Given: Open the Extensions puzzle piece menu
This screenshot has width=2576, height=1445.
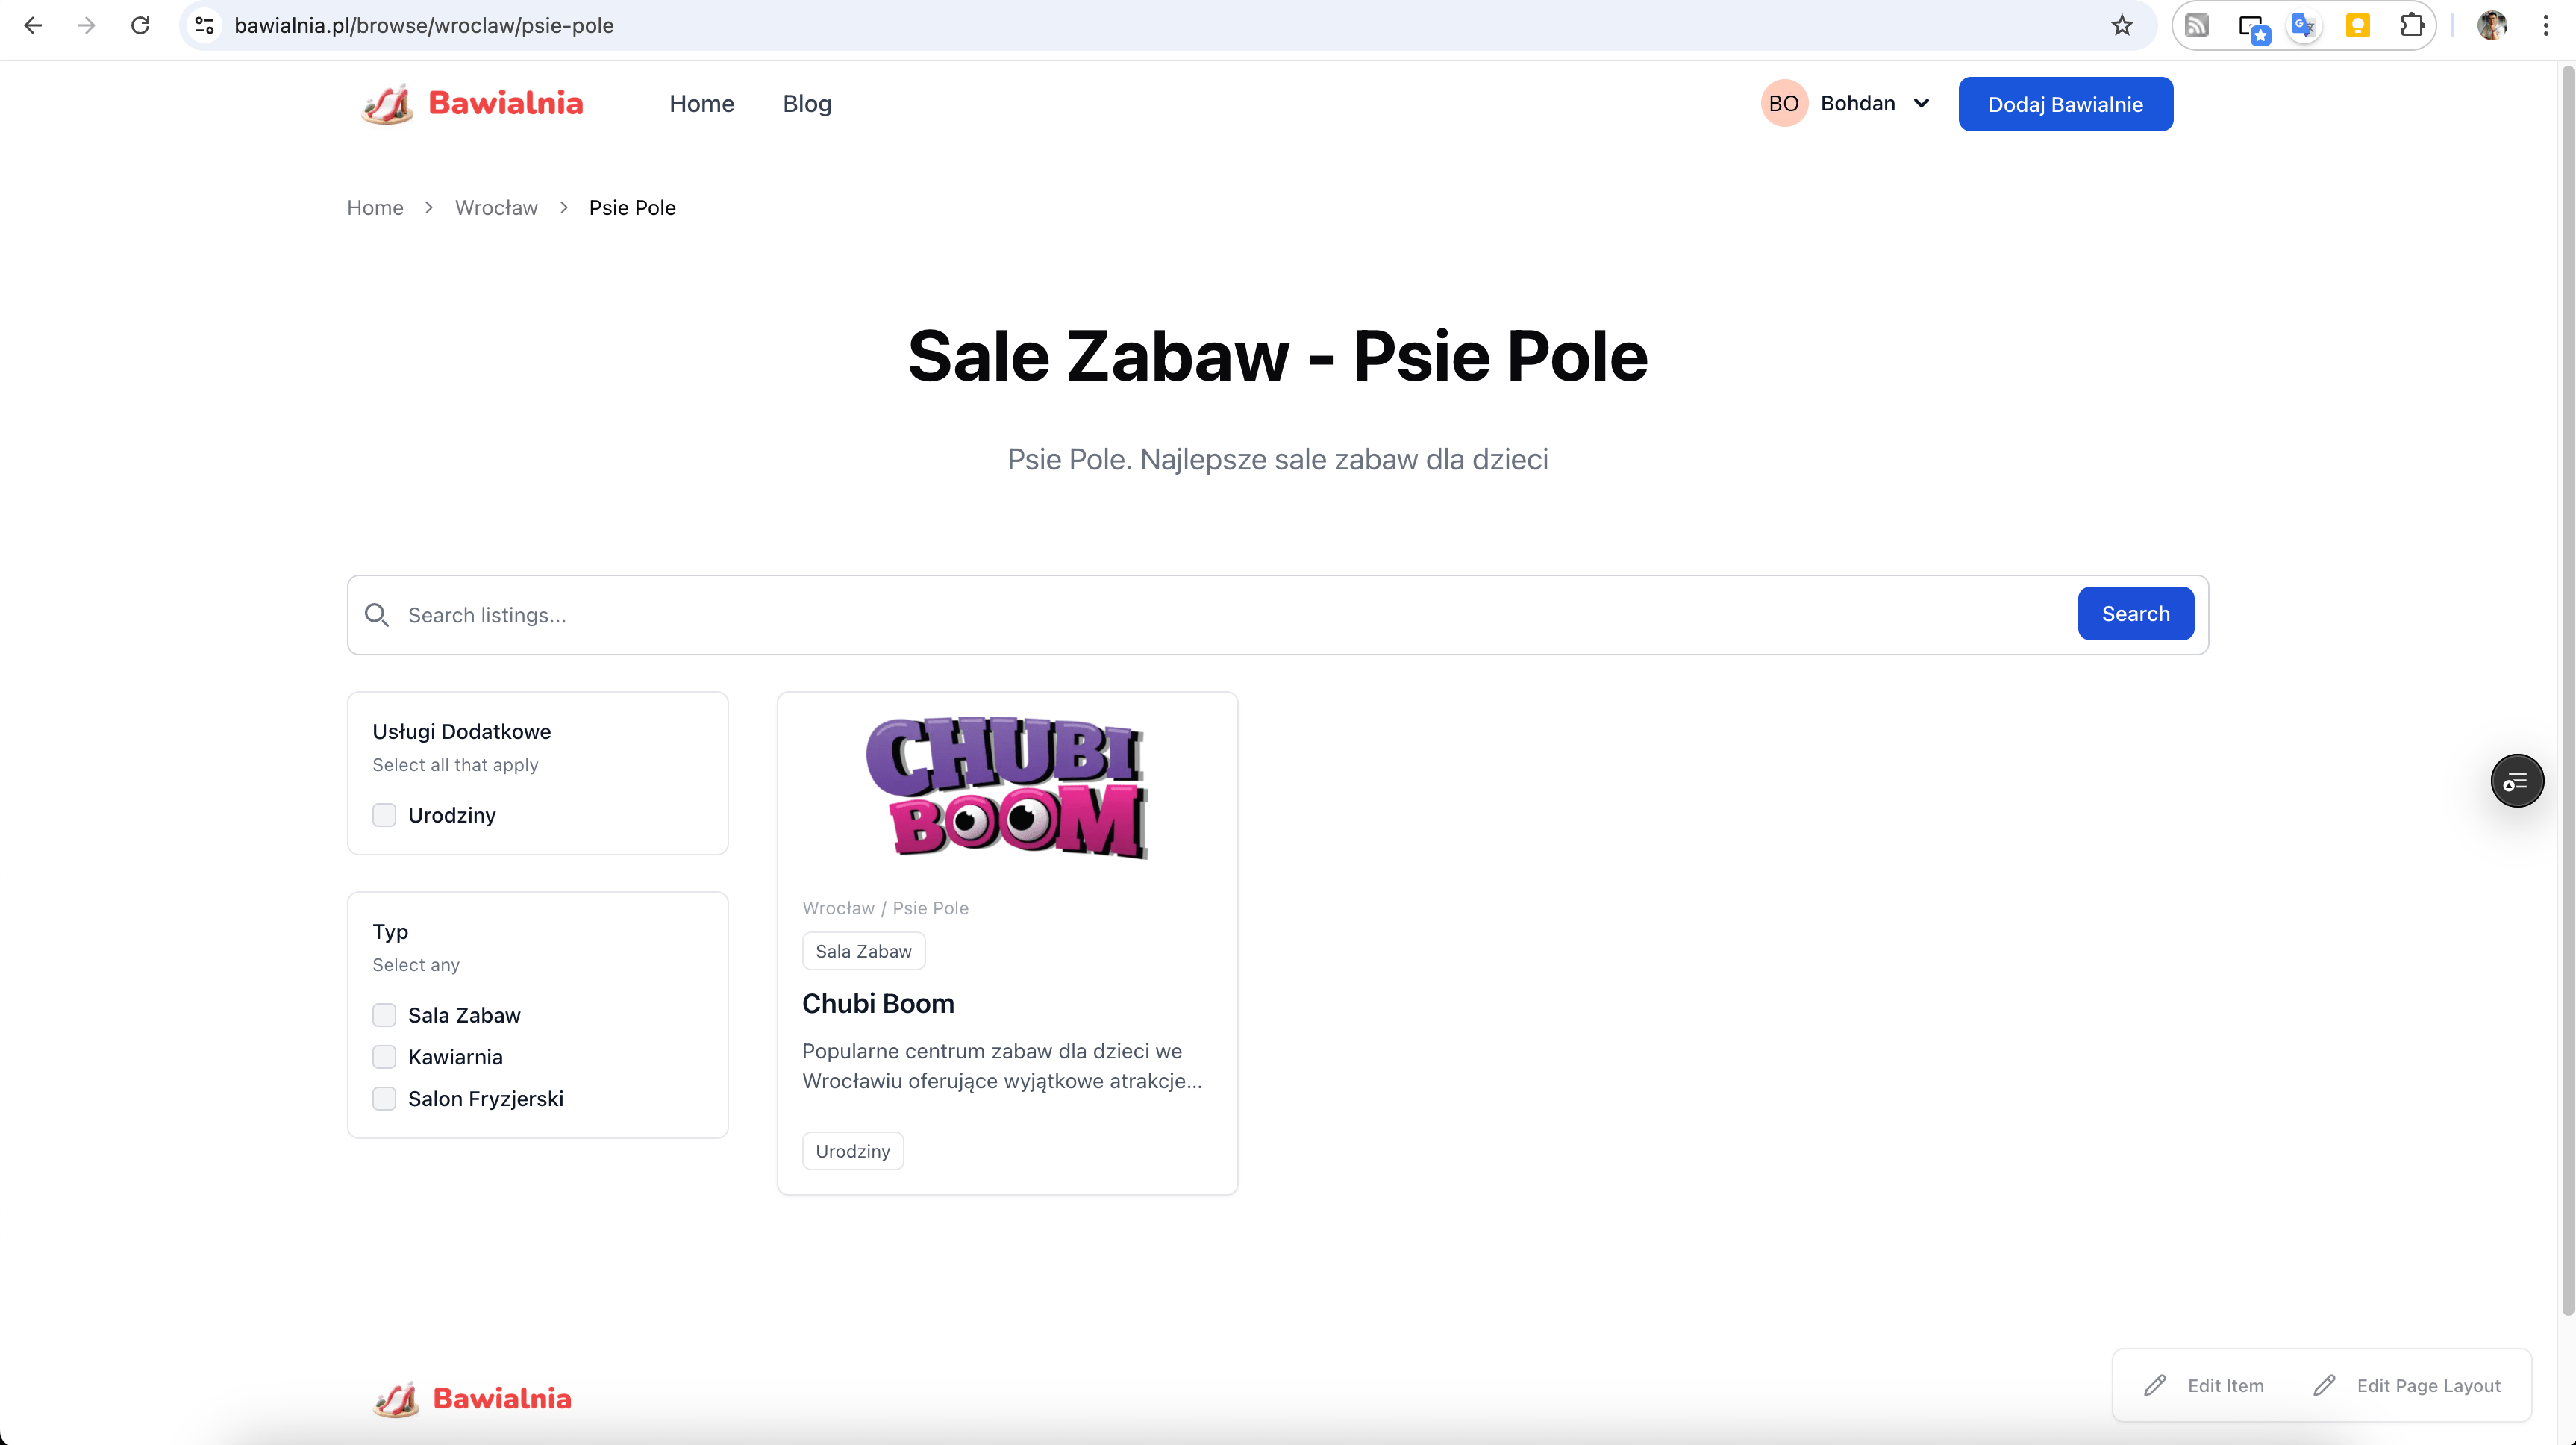Looking at the screenshot, I should (2411, 25).
